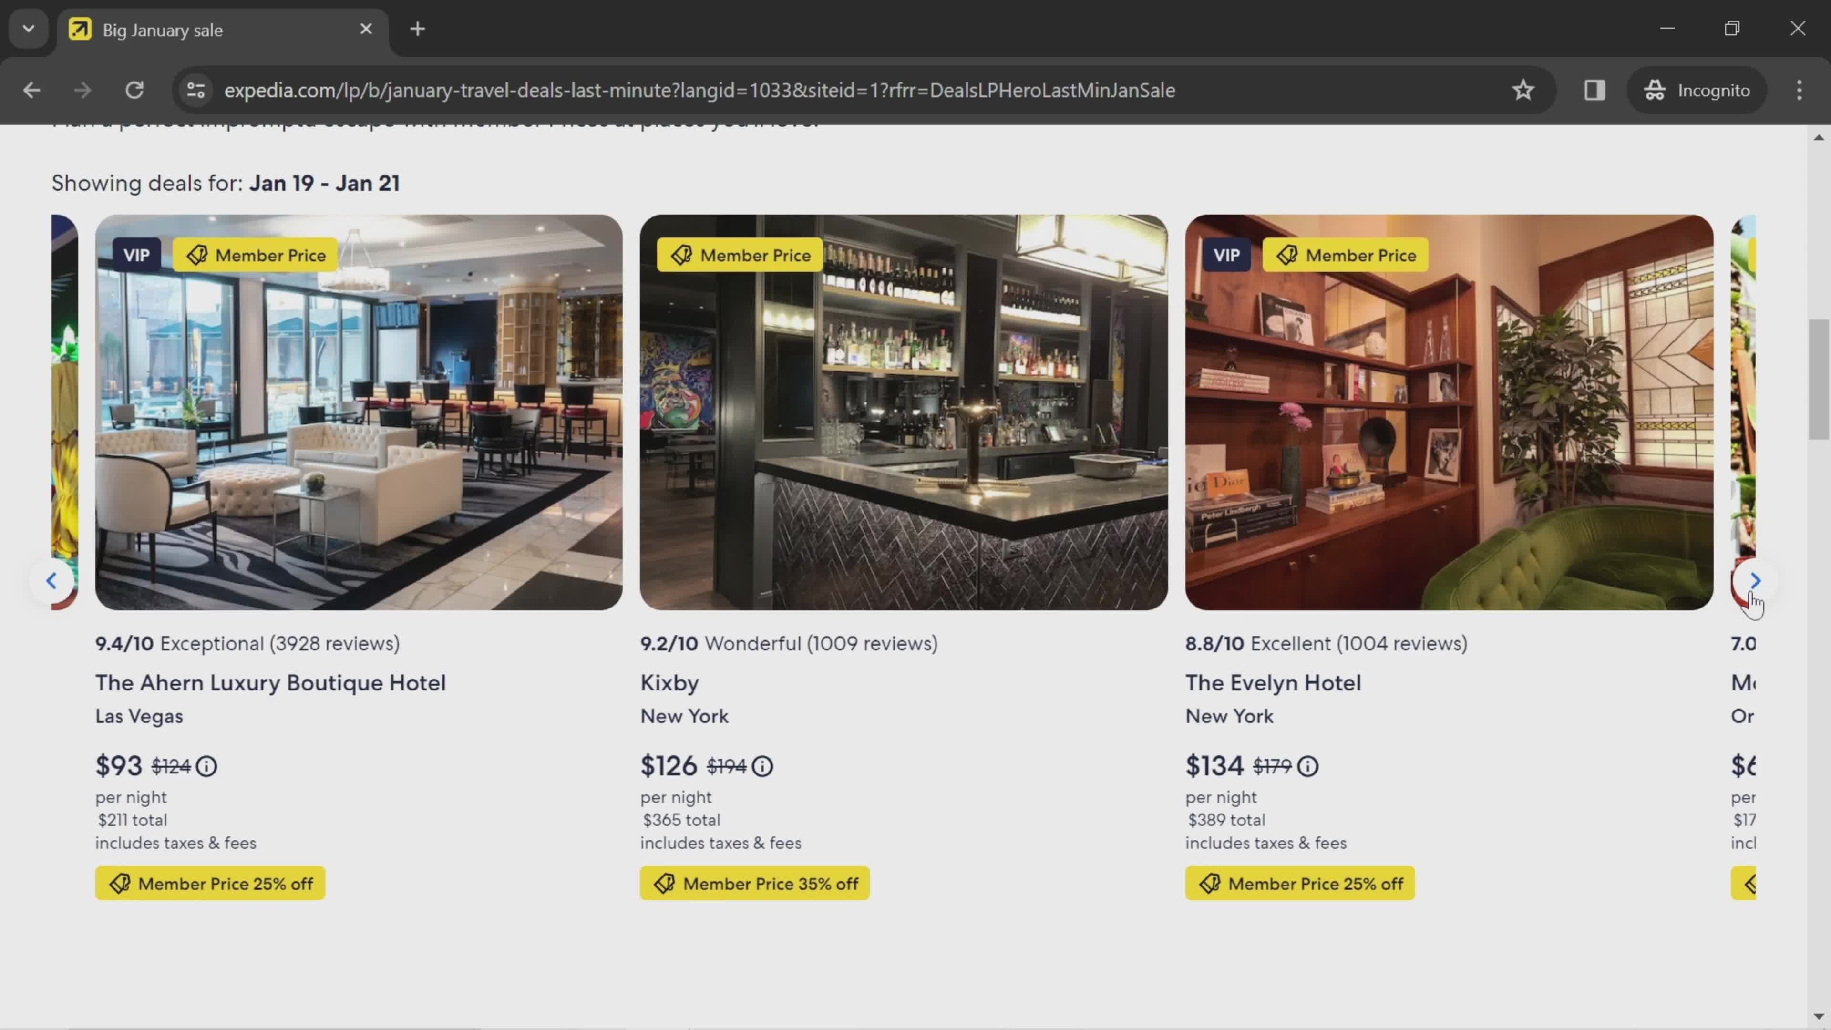Click the 9.2/10 Wonderful rating text
This screenshot has width=1831, height=1030.
[x=789, y=643]
